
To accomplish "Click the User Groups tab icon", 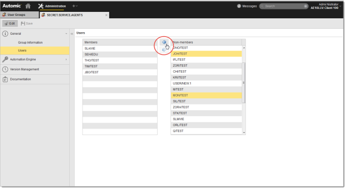I will click(x=4, y=15).
